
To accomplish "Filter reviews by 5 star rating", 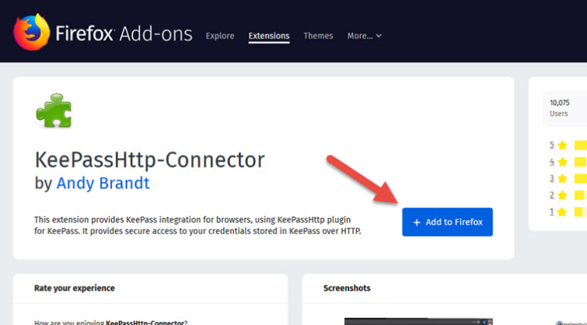I will (552, 145).
